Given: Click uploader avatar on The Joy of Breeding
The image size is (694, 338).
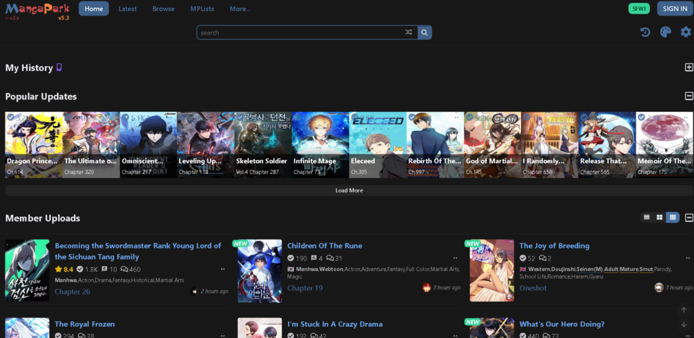Looking at the screenshot, I should coord(659,288).
